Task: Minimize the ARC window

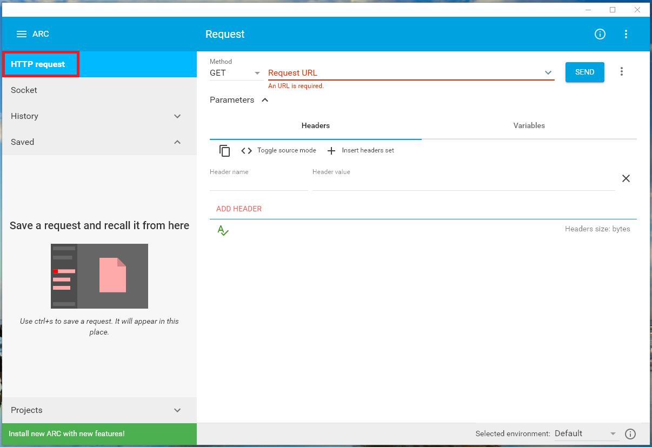Action: [588, 10]
